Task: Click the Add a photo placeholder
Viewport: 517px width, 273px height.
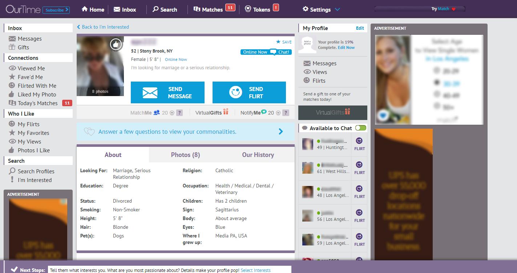Action: point(307,45)
